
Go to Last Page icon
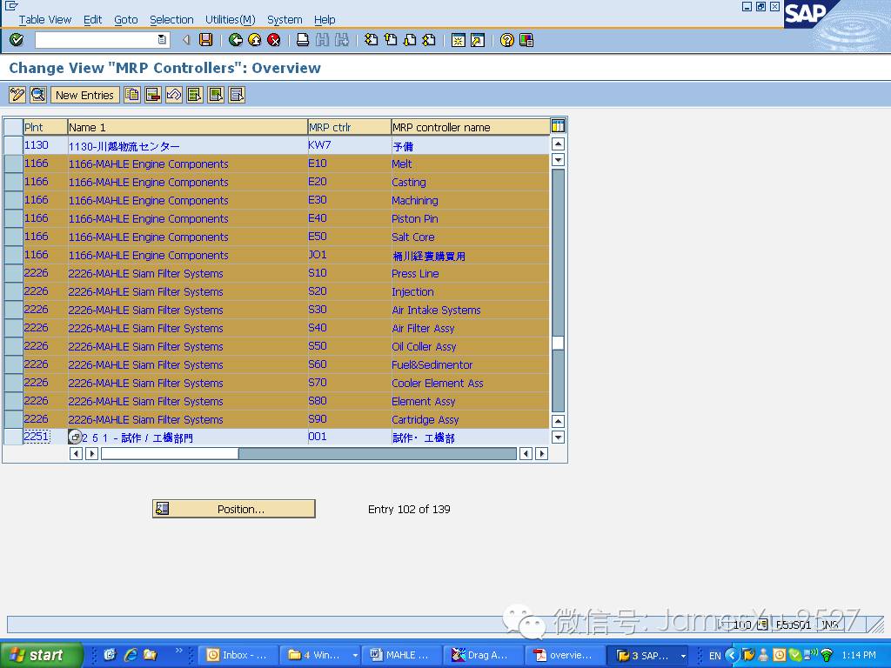tap(429, 40)
